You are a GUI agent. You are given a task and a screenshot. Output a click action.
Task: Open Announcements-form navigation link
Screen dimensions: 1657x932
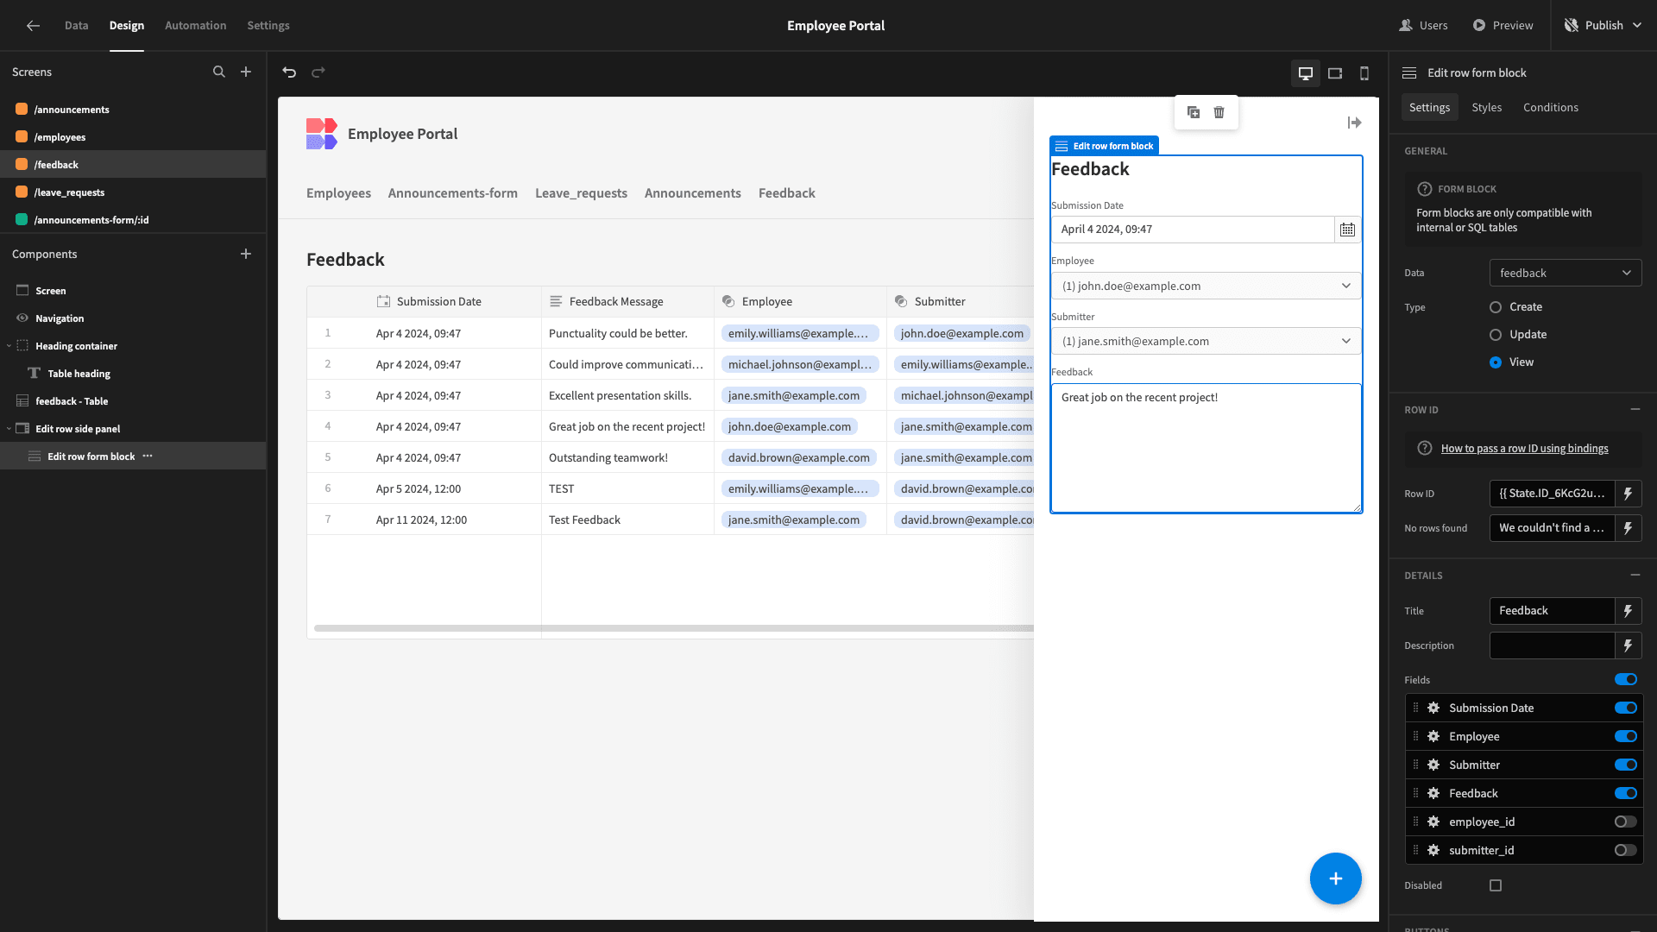tap(452, 193)
